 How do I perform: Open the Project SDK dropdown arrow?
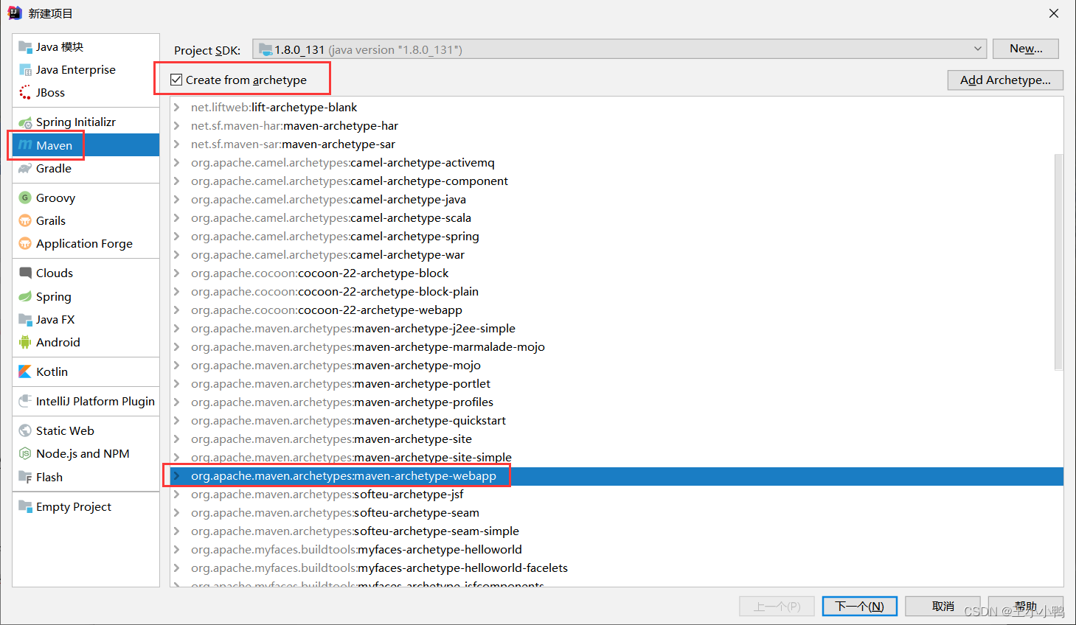click(978, 49)
